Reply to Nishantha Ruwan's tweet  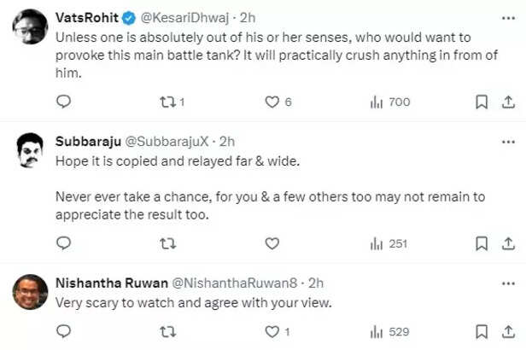point(64,331)
